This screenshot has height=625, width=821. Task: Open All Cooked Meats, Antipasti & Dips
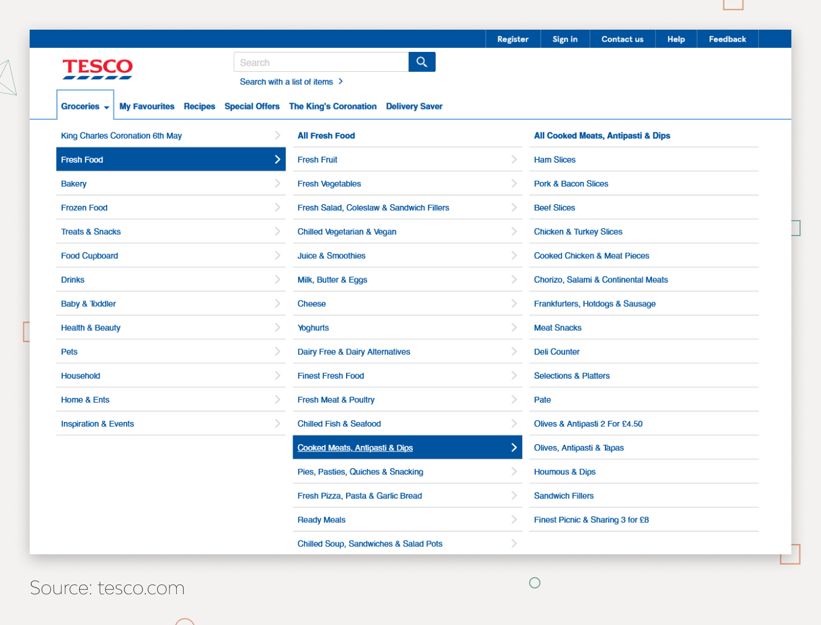[x=602, y=136]
